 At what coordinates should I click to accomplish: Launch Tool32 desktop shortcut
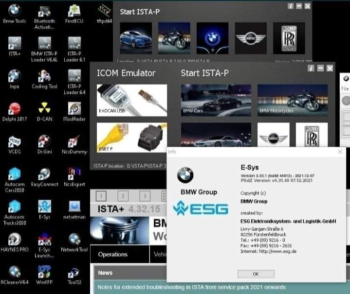74,275
